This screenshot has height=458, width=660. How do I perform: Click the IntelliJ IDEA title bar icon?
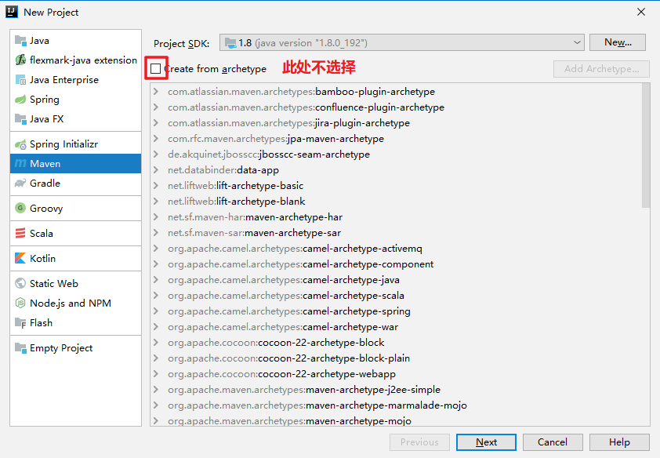click(12, 12)
